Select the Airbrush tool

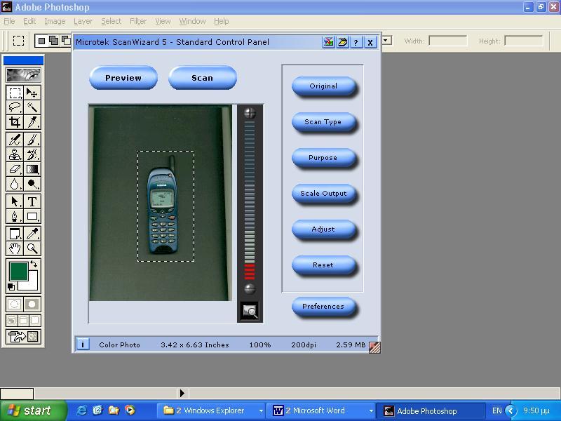click(15, 140)
